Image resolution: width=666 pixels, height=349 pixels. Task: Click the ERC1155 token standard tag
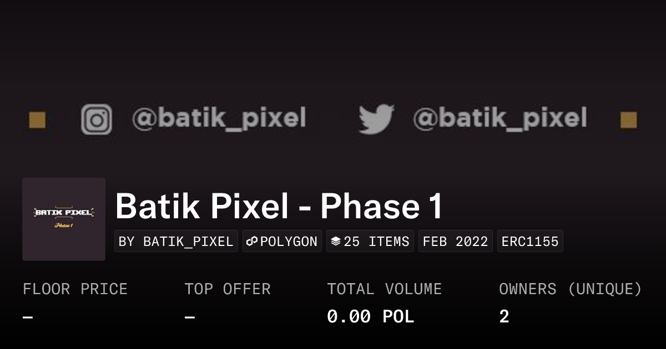click(x=530, y=242)
